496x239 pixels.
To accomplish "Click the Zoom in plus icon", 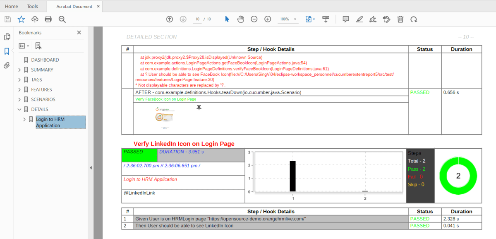I will coord(268,19).
